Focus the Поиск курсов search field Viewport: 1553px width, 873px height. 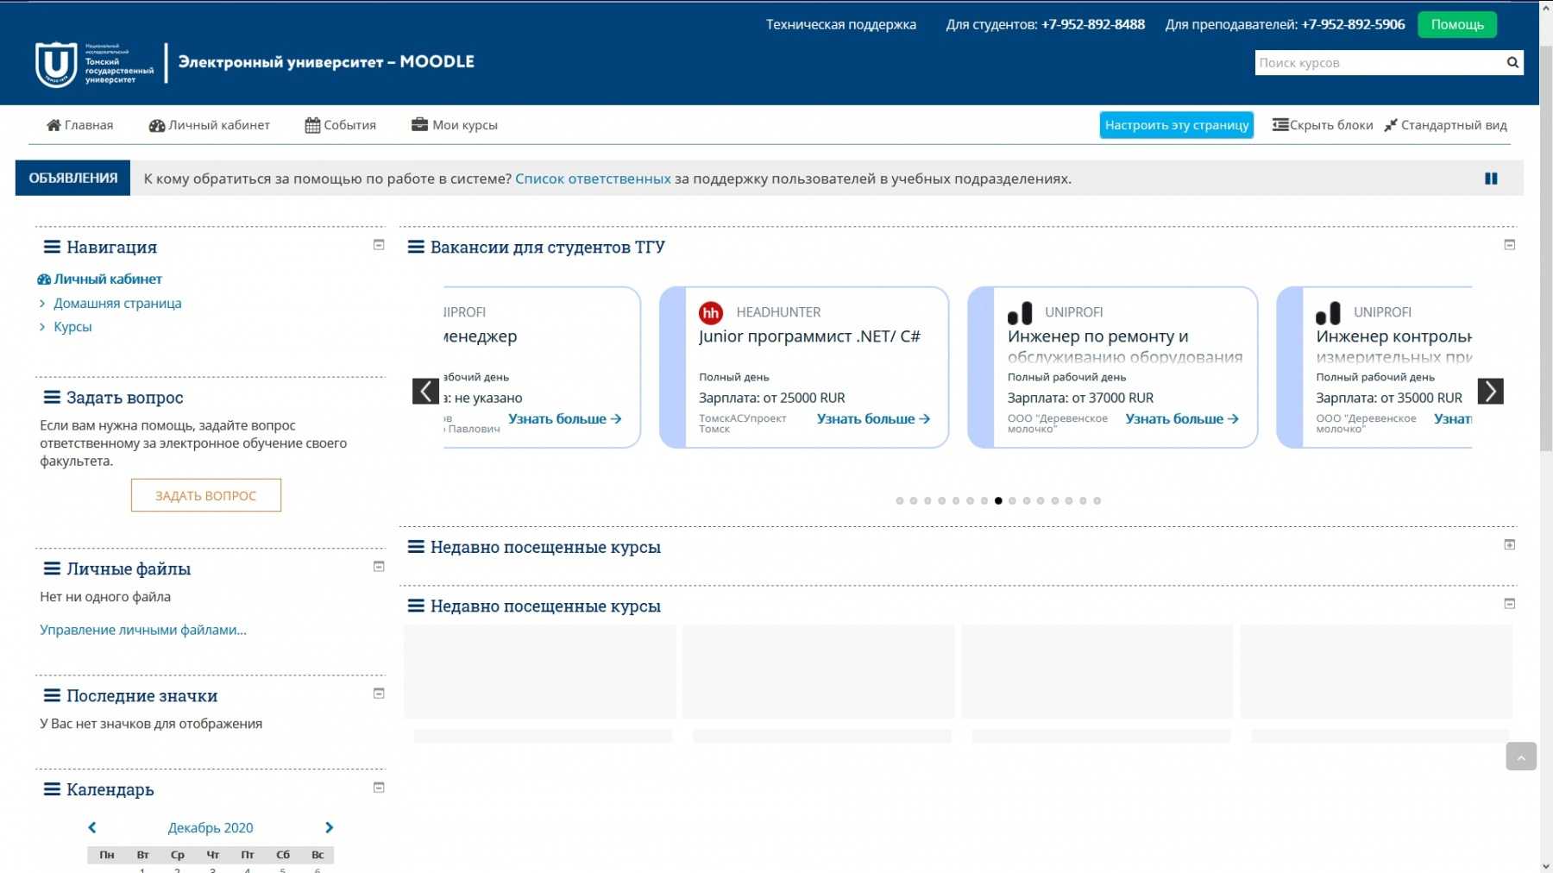(x=1378, y=62)
